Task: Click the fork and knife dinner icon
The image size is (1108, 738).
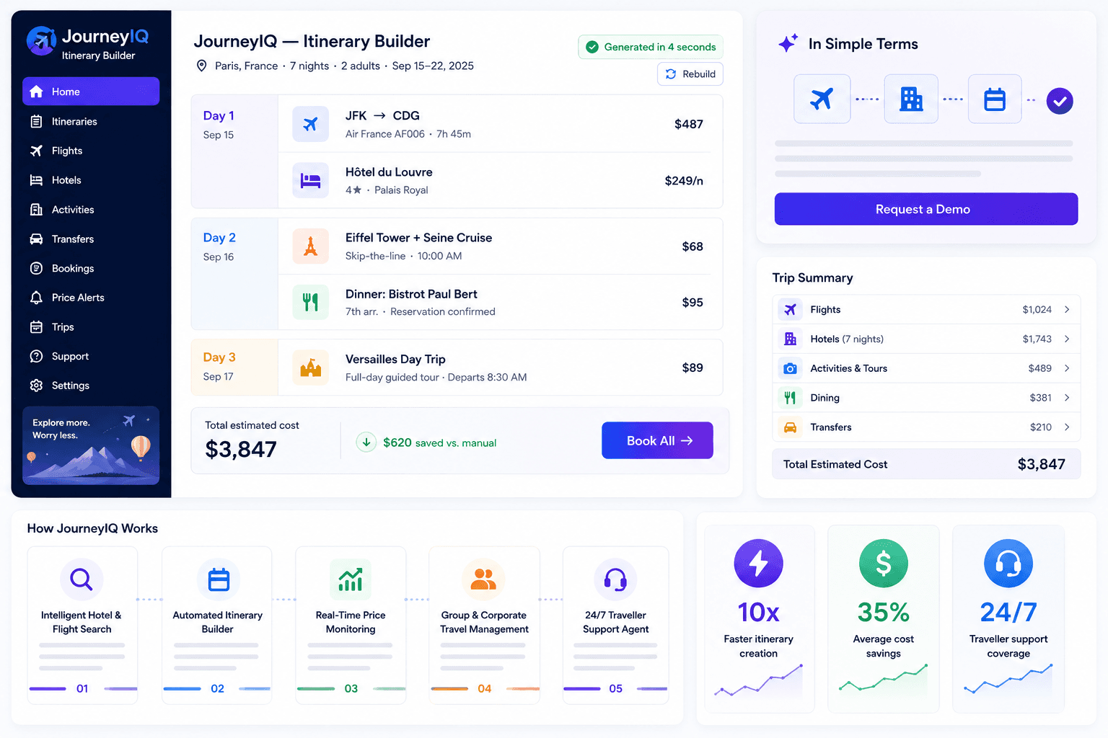Action: [310, 302]
